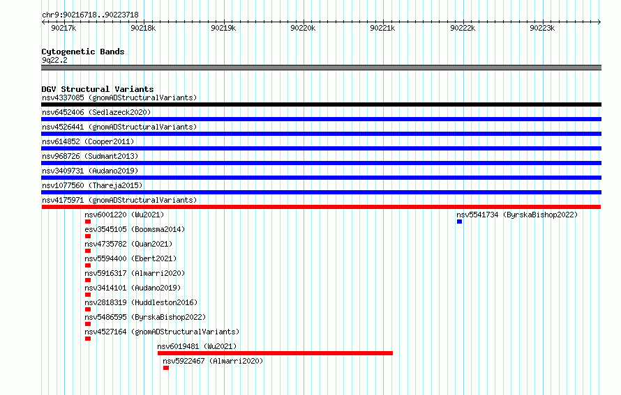The image size is (621, 395).
Task: Click small blue marker under nsv5541734
Action: (x=459, y=222)
